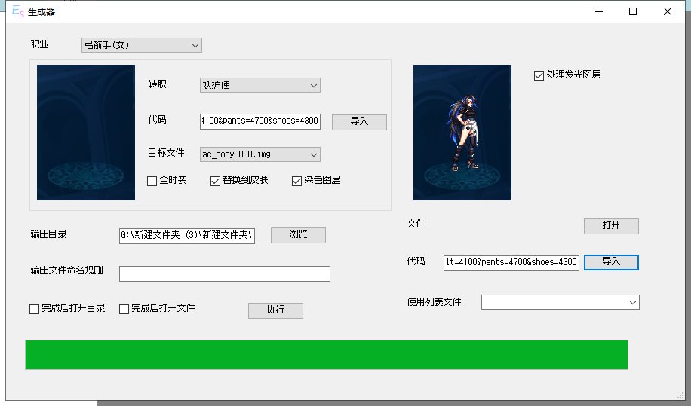Focus the left 代码 input field
Screen dimensions: 691x406
[x=260, y=121]
